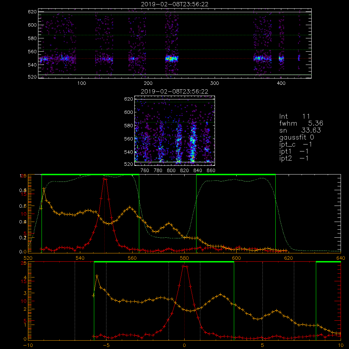349x349 pixels.
Task: Click x-axis label 560 on profile plot
Action: click(x=132, y=258)
